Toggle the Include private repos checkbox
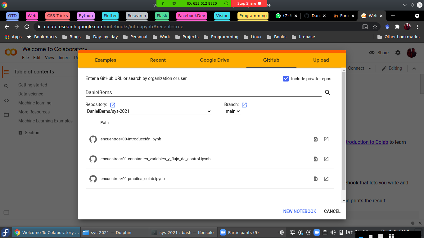 click(286, 79)
